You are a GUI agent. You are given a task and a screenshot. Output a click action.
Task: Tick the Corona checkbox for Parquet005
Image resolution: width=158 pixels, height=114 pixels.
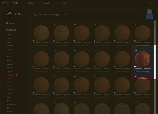click(x=115, y=41)
